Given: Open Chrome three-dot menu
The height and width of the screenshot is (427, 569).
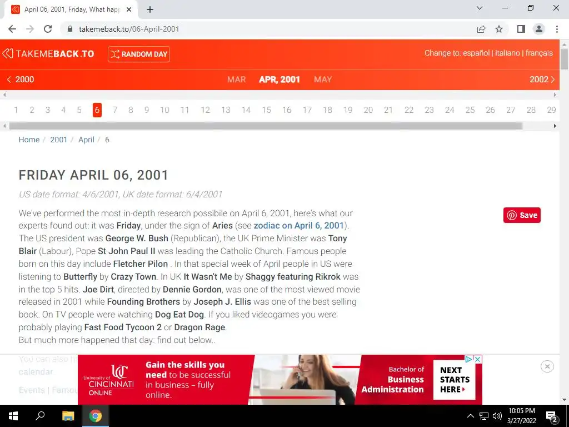Looking at the screenshot, I should coord(557,29).
